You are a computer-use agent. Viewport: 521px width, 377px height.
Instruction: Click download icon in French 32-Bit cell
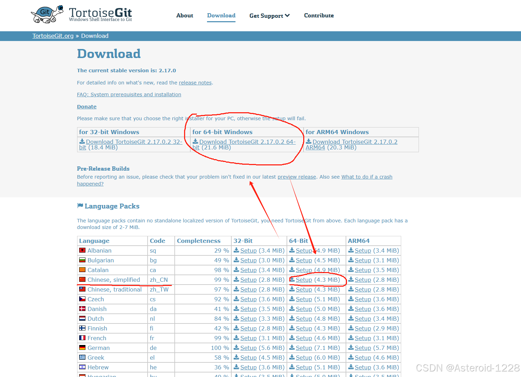(237, 338)
